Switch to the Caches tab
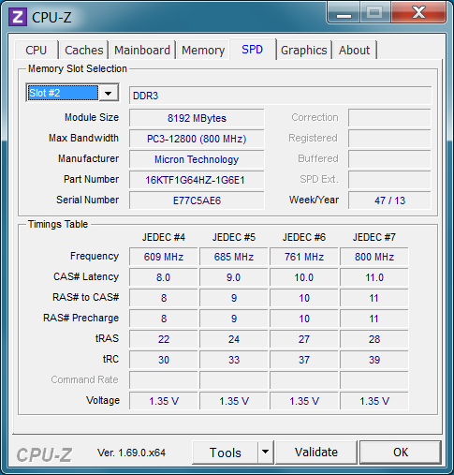454x475 pixels. point(84,50)
